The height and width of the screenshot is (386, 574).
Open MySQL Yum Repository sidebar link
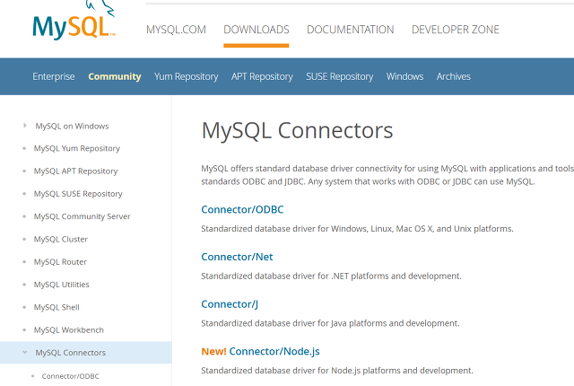77,148
